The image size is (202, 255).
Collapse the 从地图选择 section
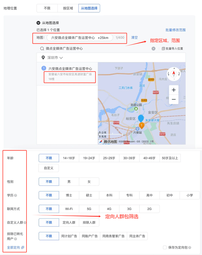(39, 23)
